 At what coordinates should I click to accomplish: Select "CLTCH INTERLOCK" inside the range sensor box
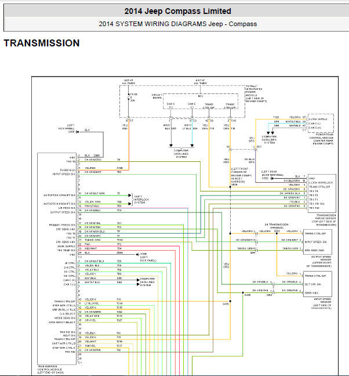[321, 183]
